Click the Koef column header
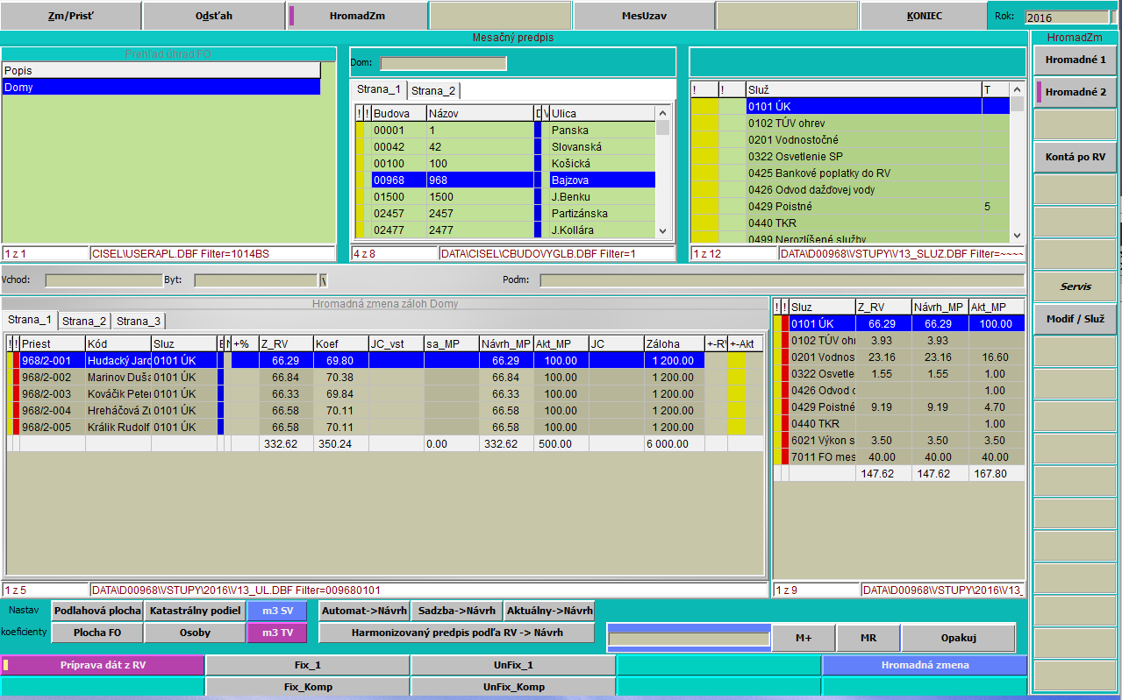This screenshot has width=1122, height=700. [340, 343]
